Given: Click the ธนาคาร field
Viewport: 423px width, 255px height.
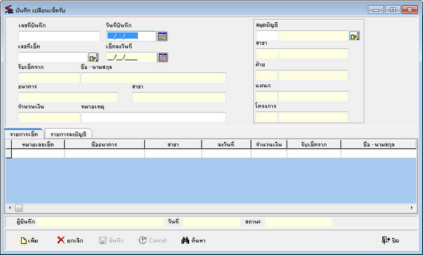Looking at the screenshot, I should pyautogui.click(x=68, y=98).
